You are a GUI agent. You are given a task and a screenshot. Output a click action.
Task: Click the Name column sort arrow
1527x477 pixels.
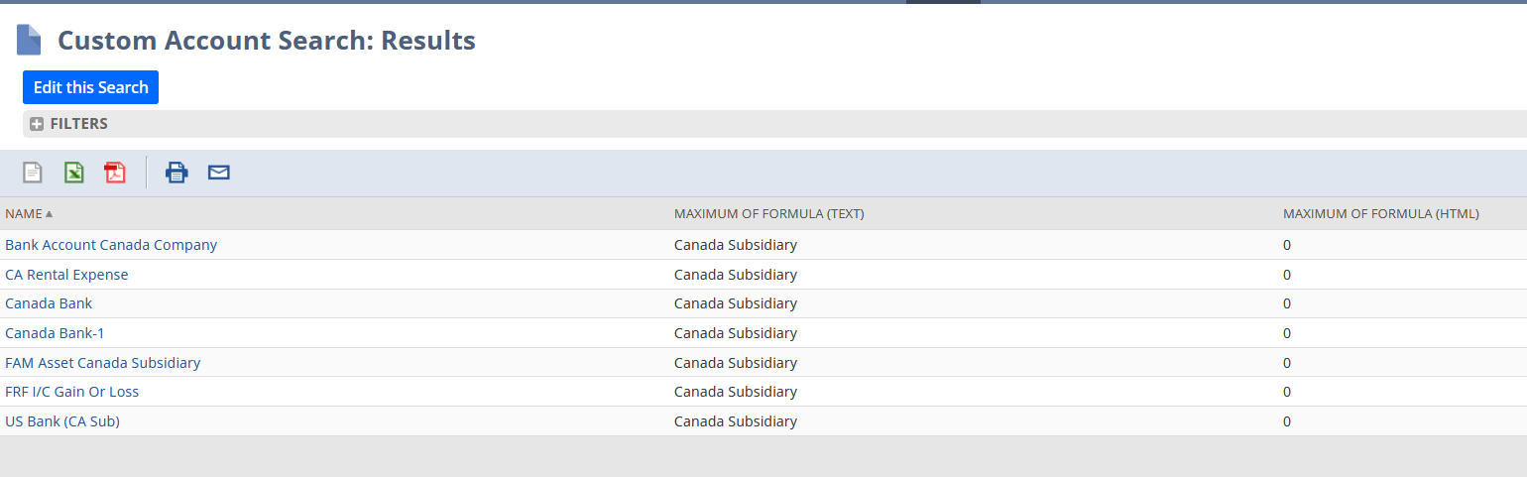tap(50, 214)
